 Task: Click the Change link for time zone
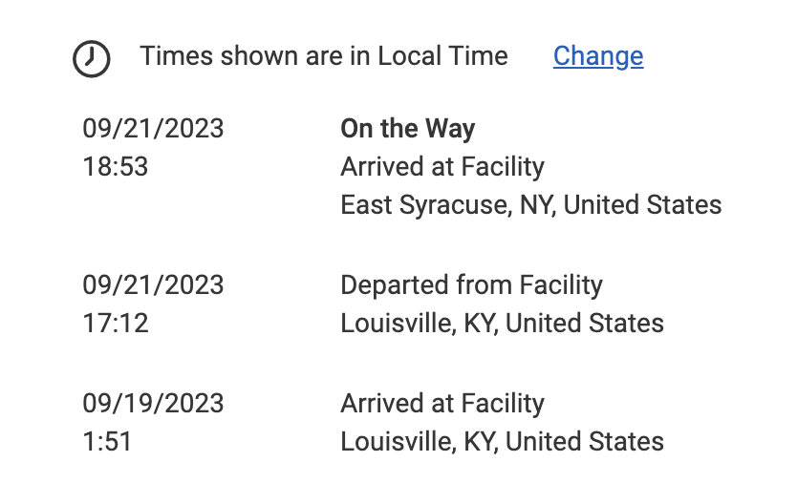597,56
